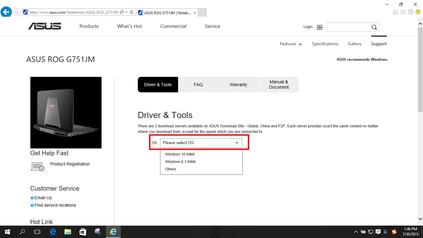Screen dimensions: 423x238
Task: Click the Login link
Action: [x=308, y=27]
